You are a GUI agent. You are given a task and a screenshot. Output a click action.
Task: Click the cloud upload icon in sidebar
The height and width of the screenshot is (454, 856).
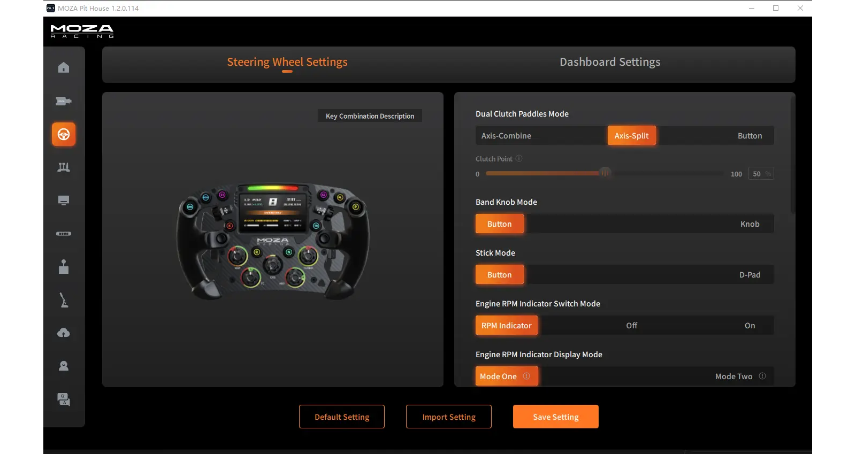point(64,333)
